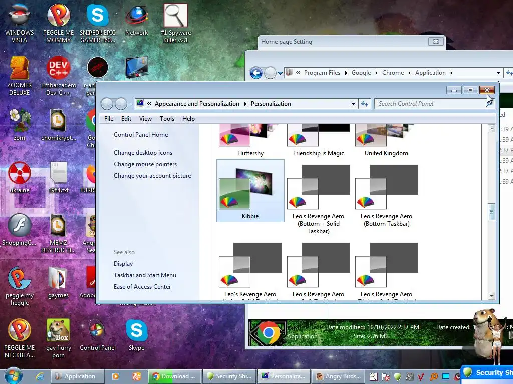Open the gaymes folder icon
This screenshot has height=384, width=513.
coord(58,283)
